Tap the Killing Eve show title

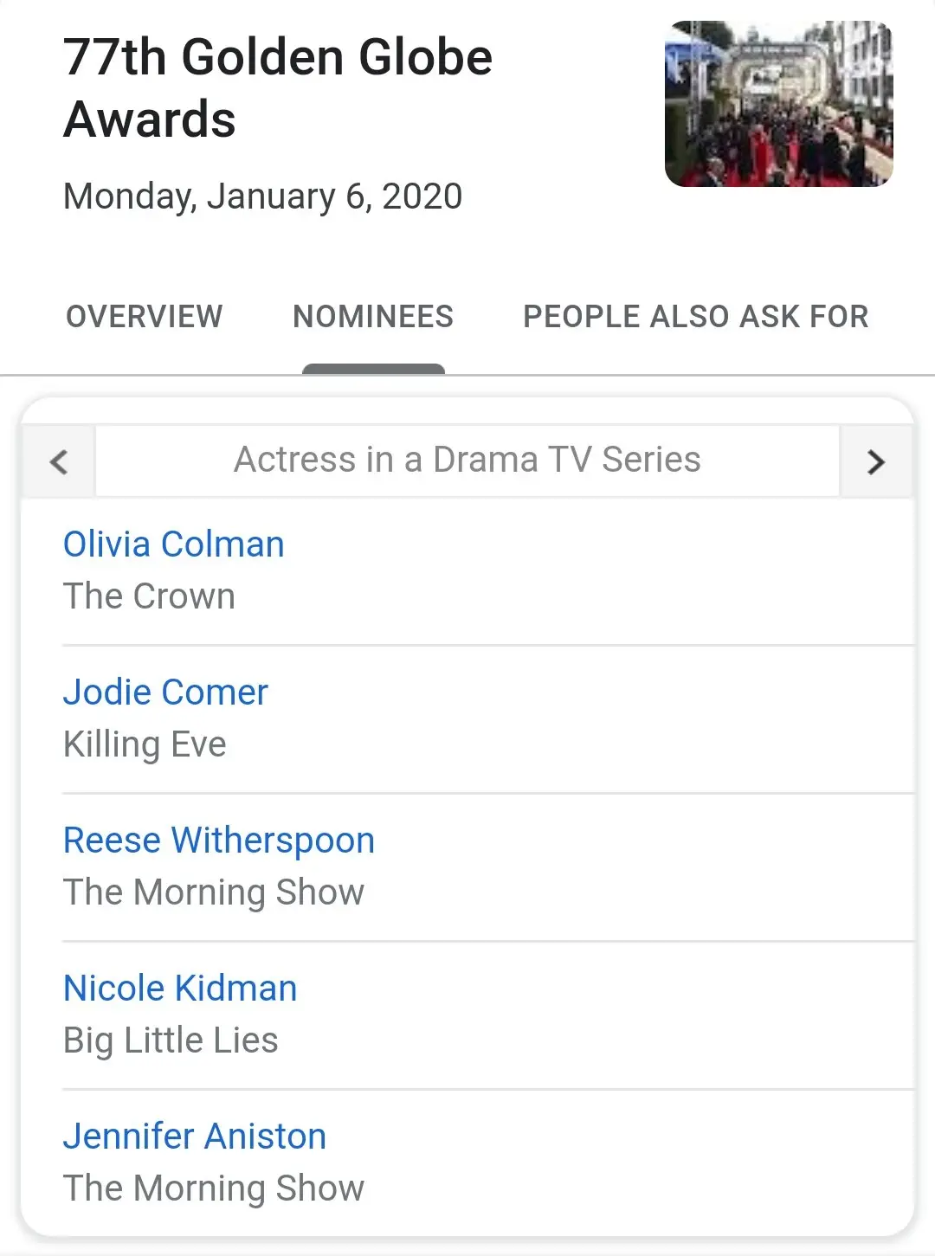[145, 744]
